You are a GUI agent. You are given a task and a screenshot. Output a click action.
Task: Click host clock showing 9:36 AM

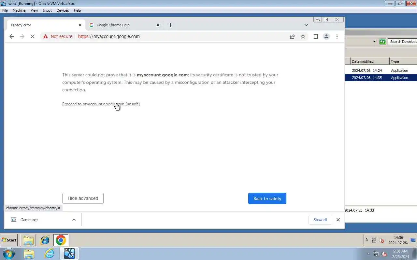400,254
